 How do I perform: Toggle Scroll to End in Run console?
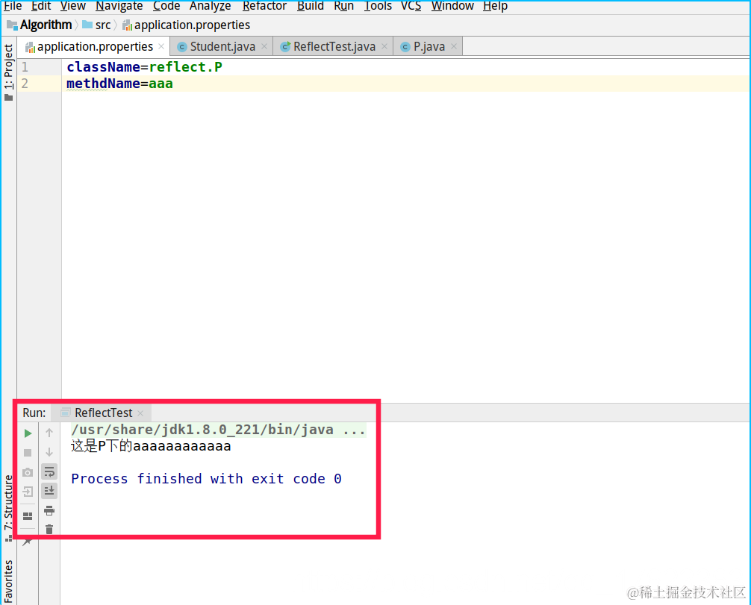[49, 491]
